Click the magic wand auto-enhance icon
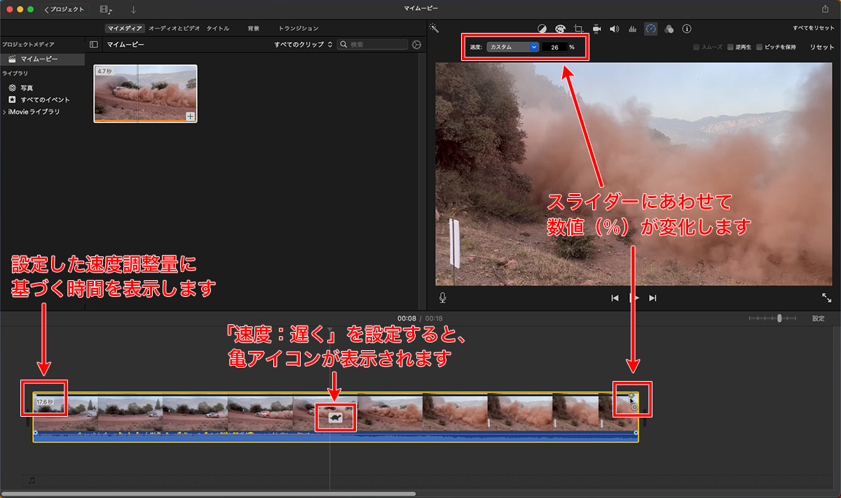Viewport: 841px width, 498px height. [x=435, y=29]
